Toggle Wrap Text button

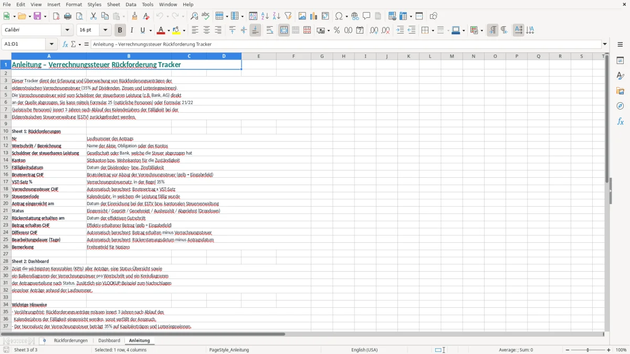pyautogui.click(x=270, y=30)
